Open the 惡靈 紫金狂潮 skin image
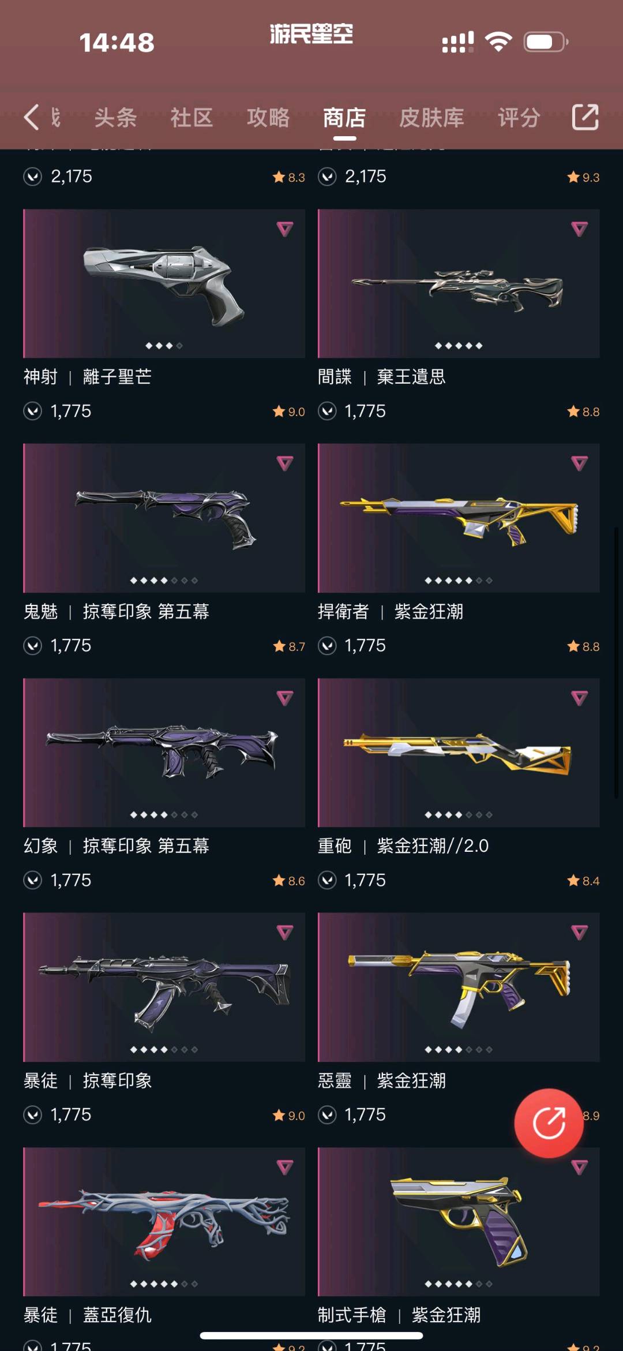Image resolution: width=623 pixels, height=1351 pixels. click(x=459, y=987)
